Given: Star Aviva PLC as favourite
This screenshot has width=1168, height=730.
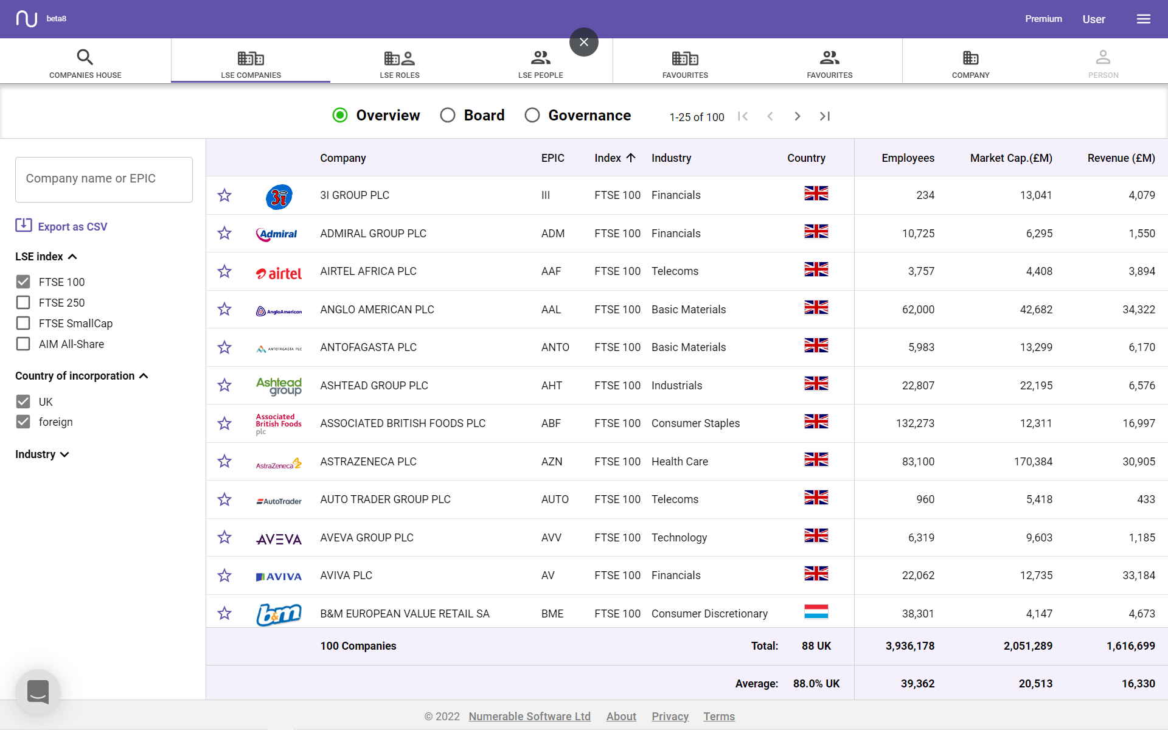Looking at the screenshot, I should (x=224, y=575).
